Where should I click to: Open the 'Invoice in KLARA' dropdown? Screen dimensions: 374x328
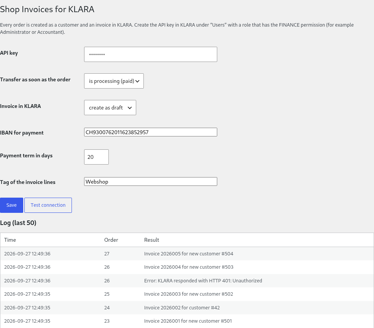coord(110,108)
